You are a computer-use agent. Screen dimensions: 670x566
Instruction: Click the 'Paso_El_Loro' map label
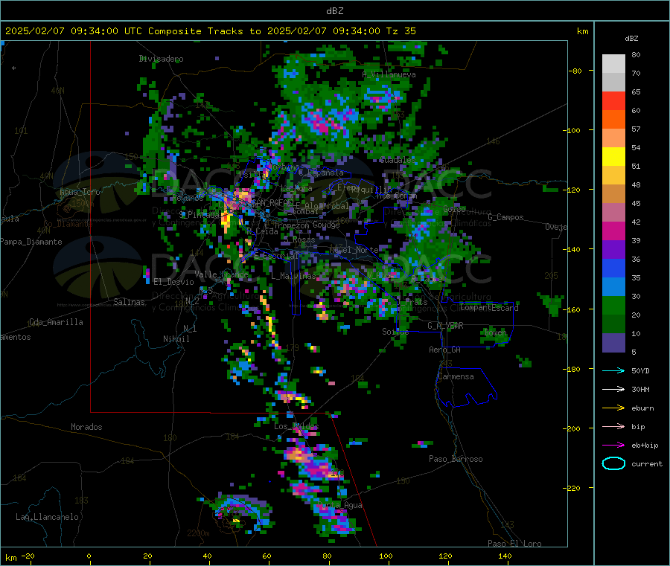tap(514, 543)
